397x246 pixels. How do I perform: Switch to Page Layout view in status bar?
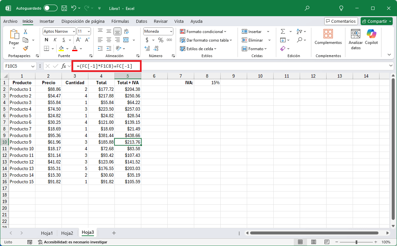coord(314,242)
